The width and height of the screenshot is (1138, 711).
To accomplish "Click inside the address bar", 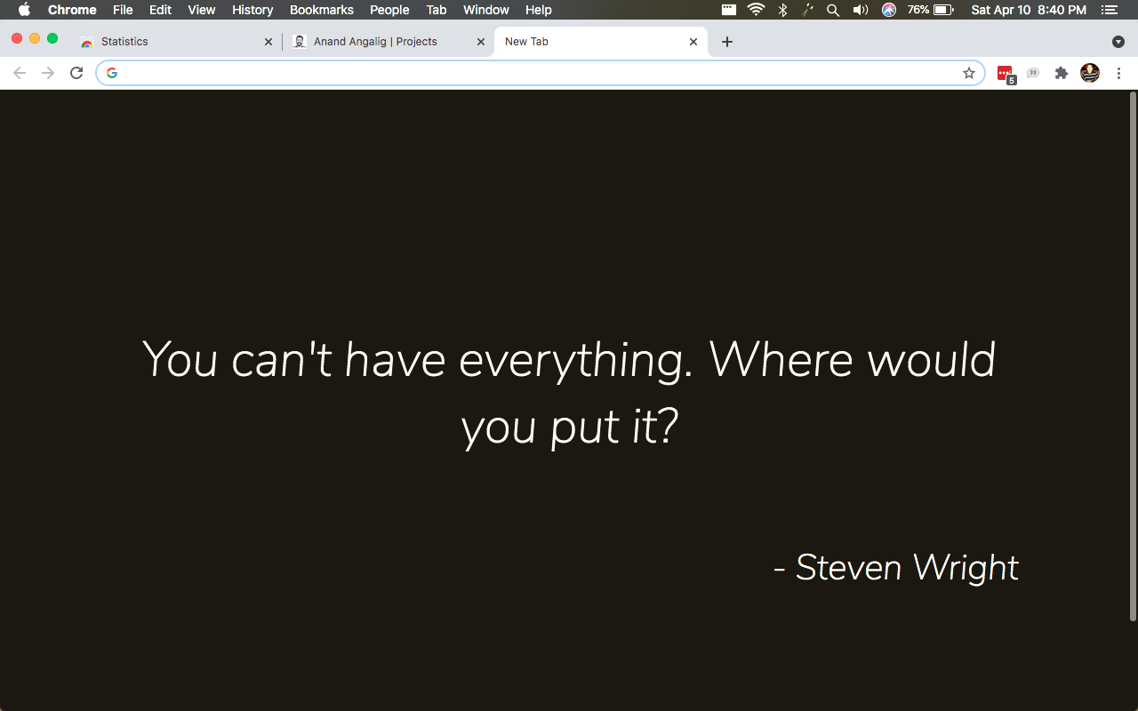I will coord(445,73).
